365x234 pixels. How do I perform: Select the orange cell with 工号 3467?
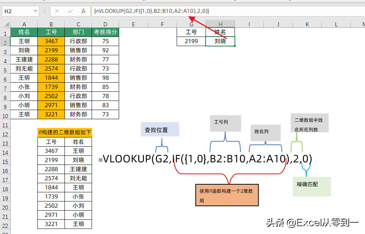(x=51, y=41)
